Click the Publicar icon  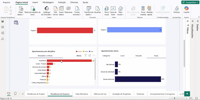[x=177, y=8]
